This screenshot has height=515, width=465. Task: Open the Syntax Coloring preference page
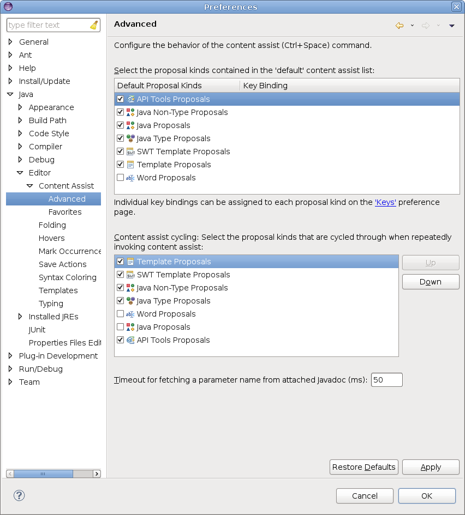67,277
